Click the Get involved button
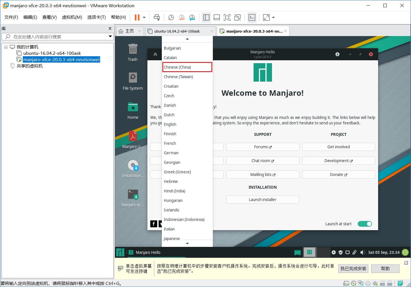411x287 pixels. click(x=339, y=147)
